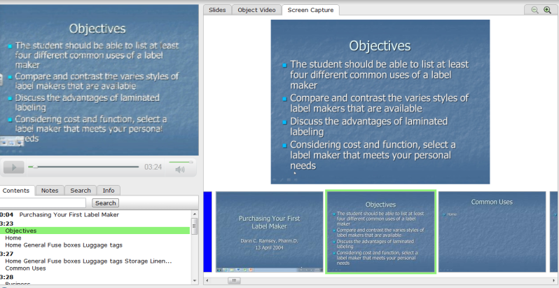The width and height of the screenshot is (559, 288).
Task: Play the presentation video
Action: [14, 167]
